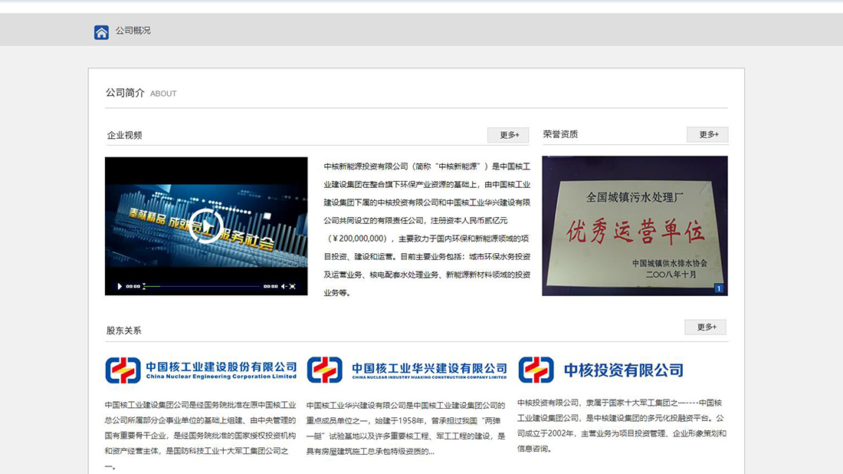Click 公司概况 breadcrumb text
Viewport: 843px width, 474px height.
(133, 31)
